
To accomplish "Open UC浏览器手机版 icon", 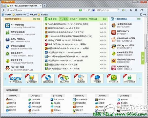I will point(113,25).
